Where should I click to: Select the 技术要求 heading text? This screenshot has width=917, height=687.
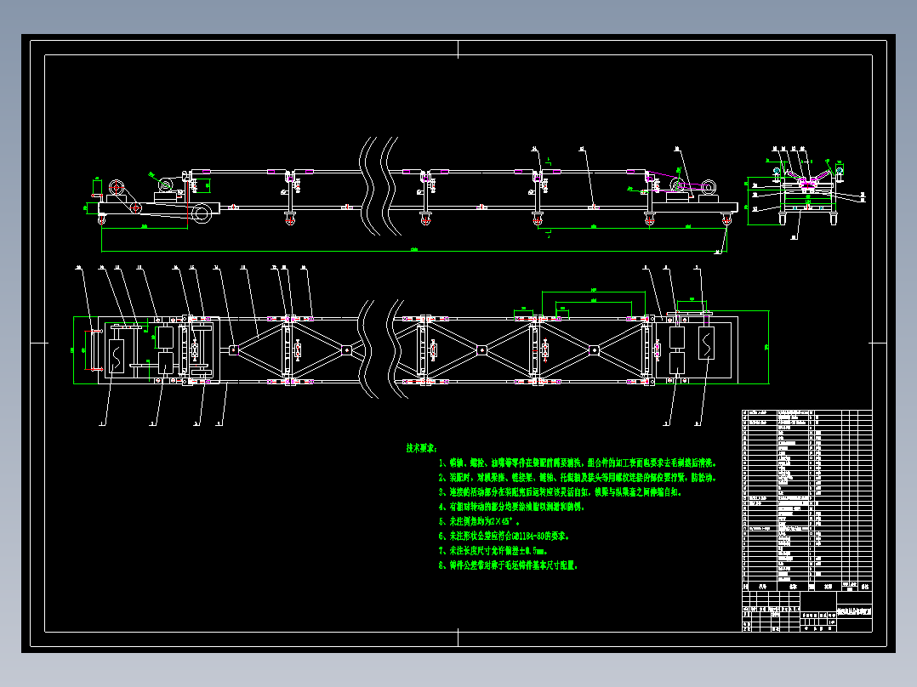click(x=422, y=448)
